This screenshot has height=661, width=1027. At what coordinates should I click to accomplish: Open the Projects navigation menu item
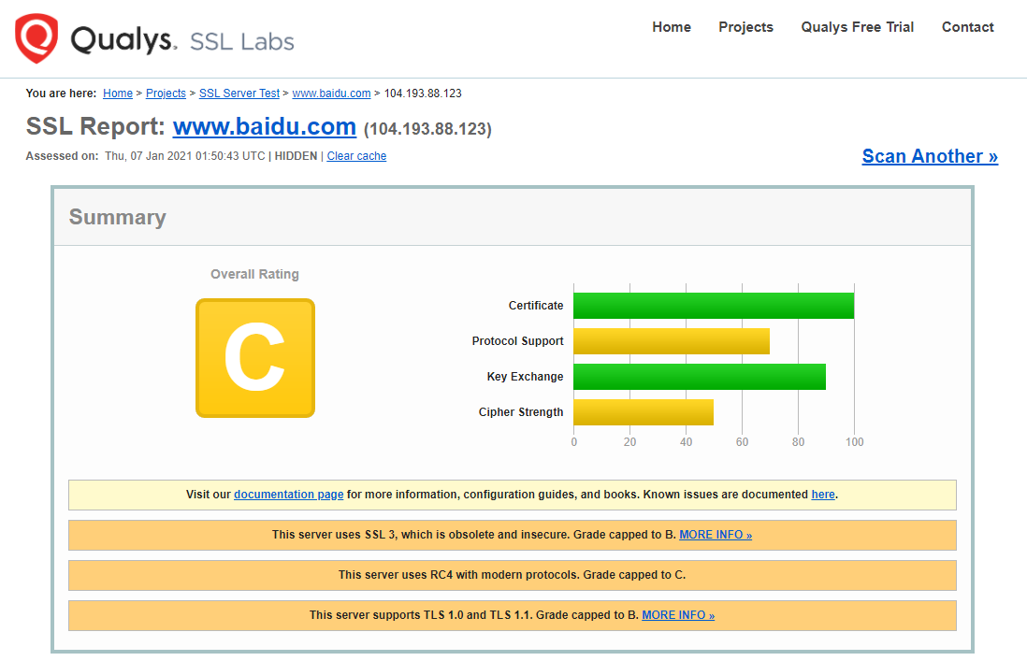pos(745,27)
